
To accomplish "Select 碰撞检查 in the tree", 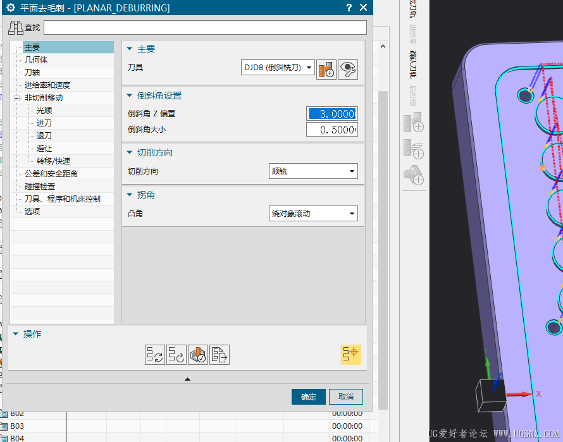I will point(40,187).
